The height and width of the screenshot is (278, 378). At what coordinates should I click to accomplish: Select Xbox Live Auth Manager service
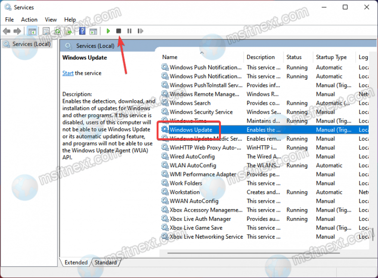pos(264,219)
